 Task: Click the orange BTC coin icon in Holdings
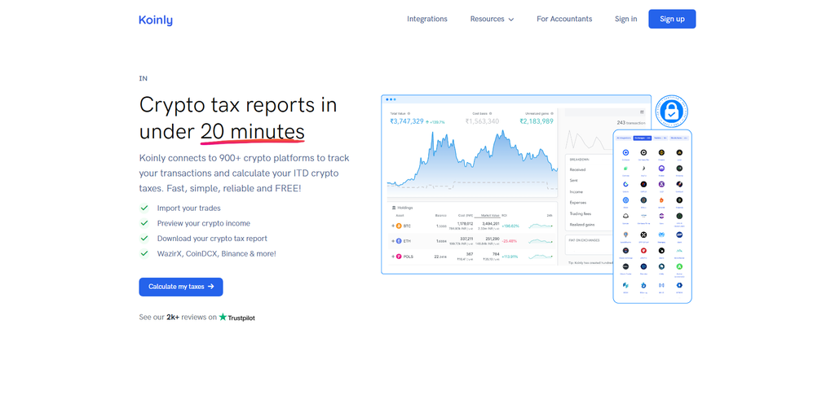point(399,226)
